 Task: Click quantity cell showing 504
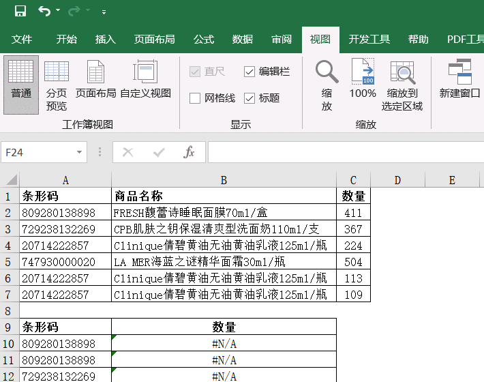(353, 262)
